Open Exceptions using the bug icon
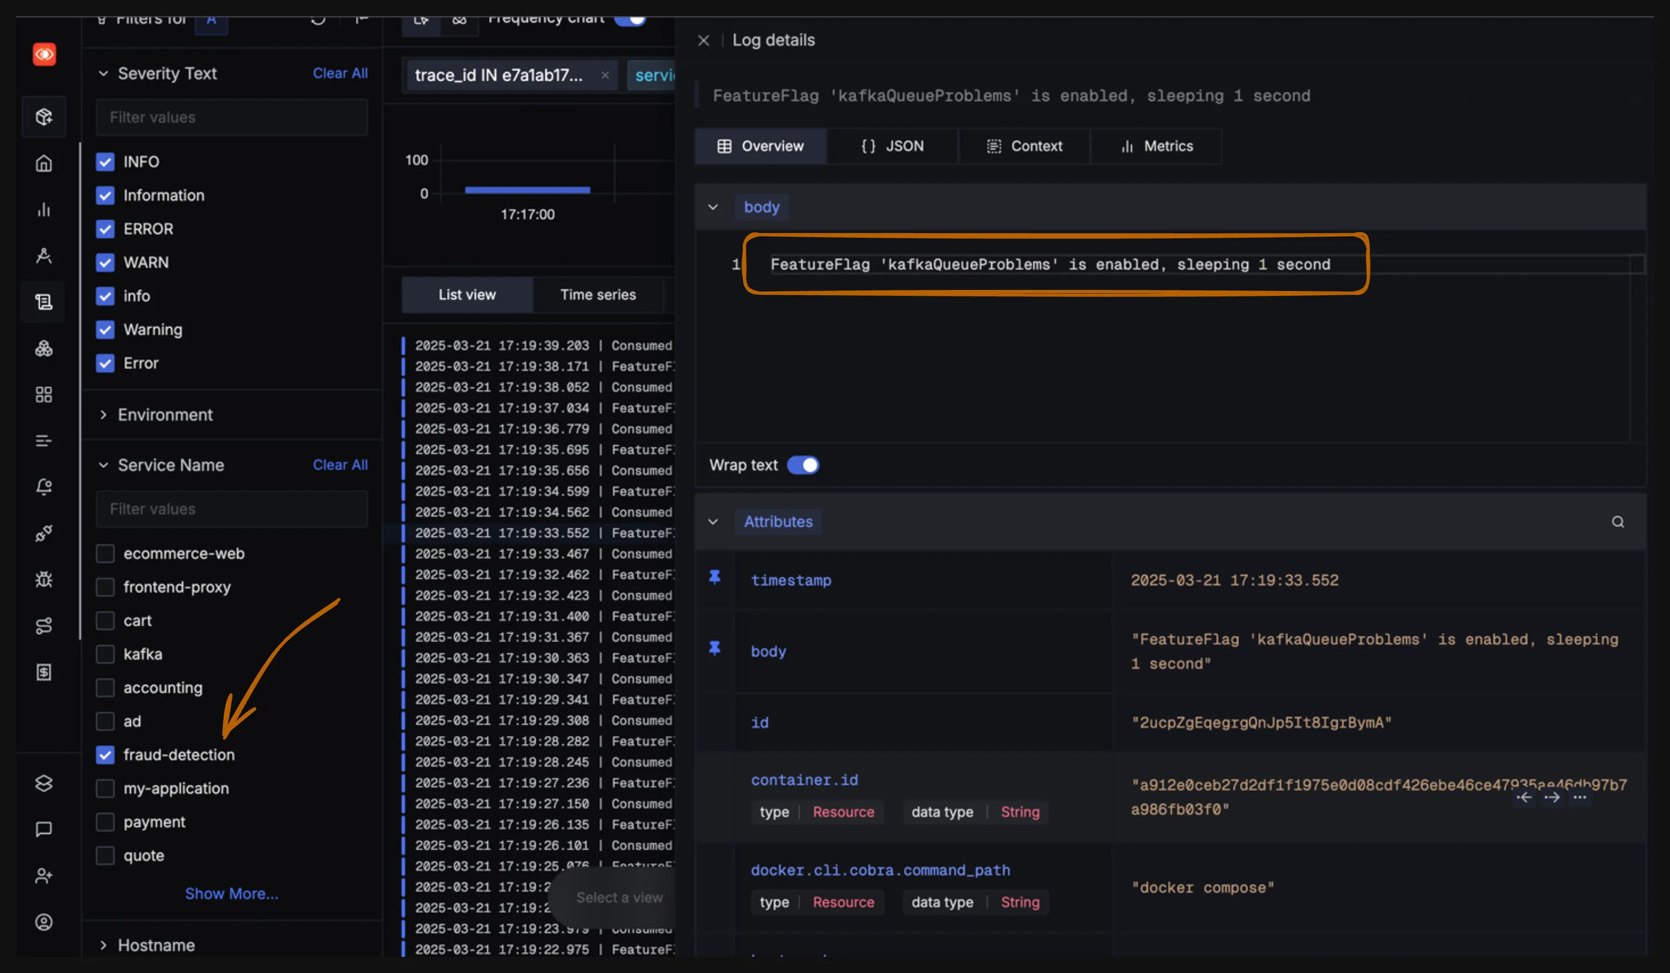The width and height of the screenshot is (1670, 973). coord(44,580)
